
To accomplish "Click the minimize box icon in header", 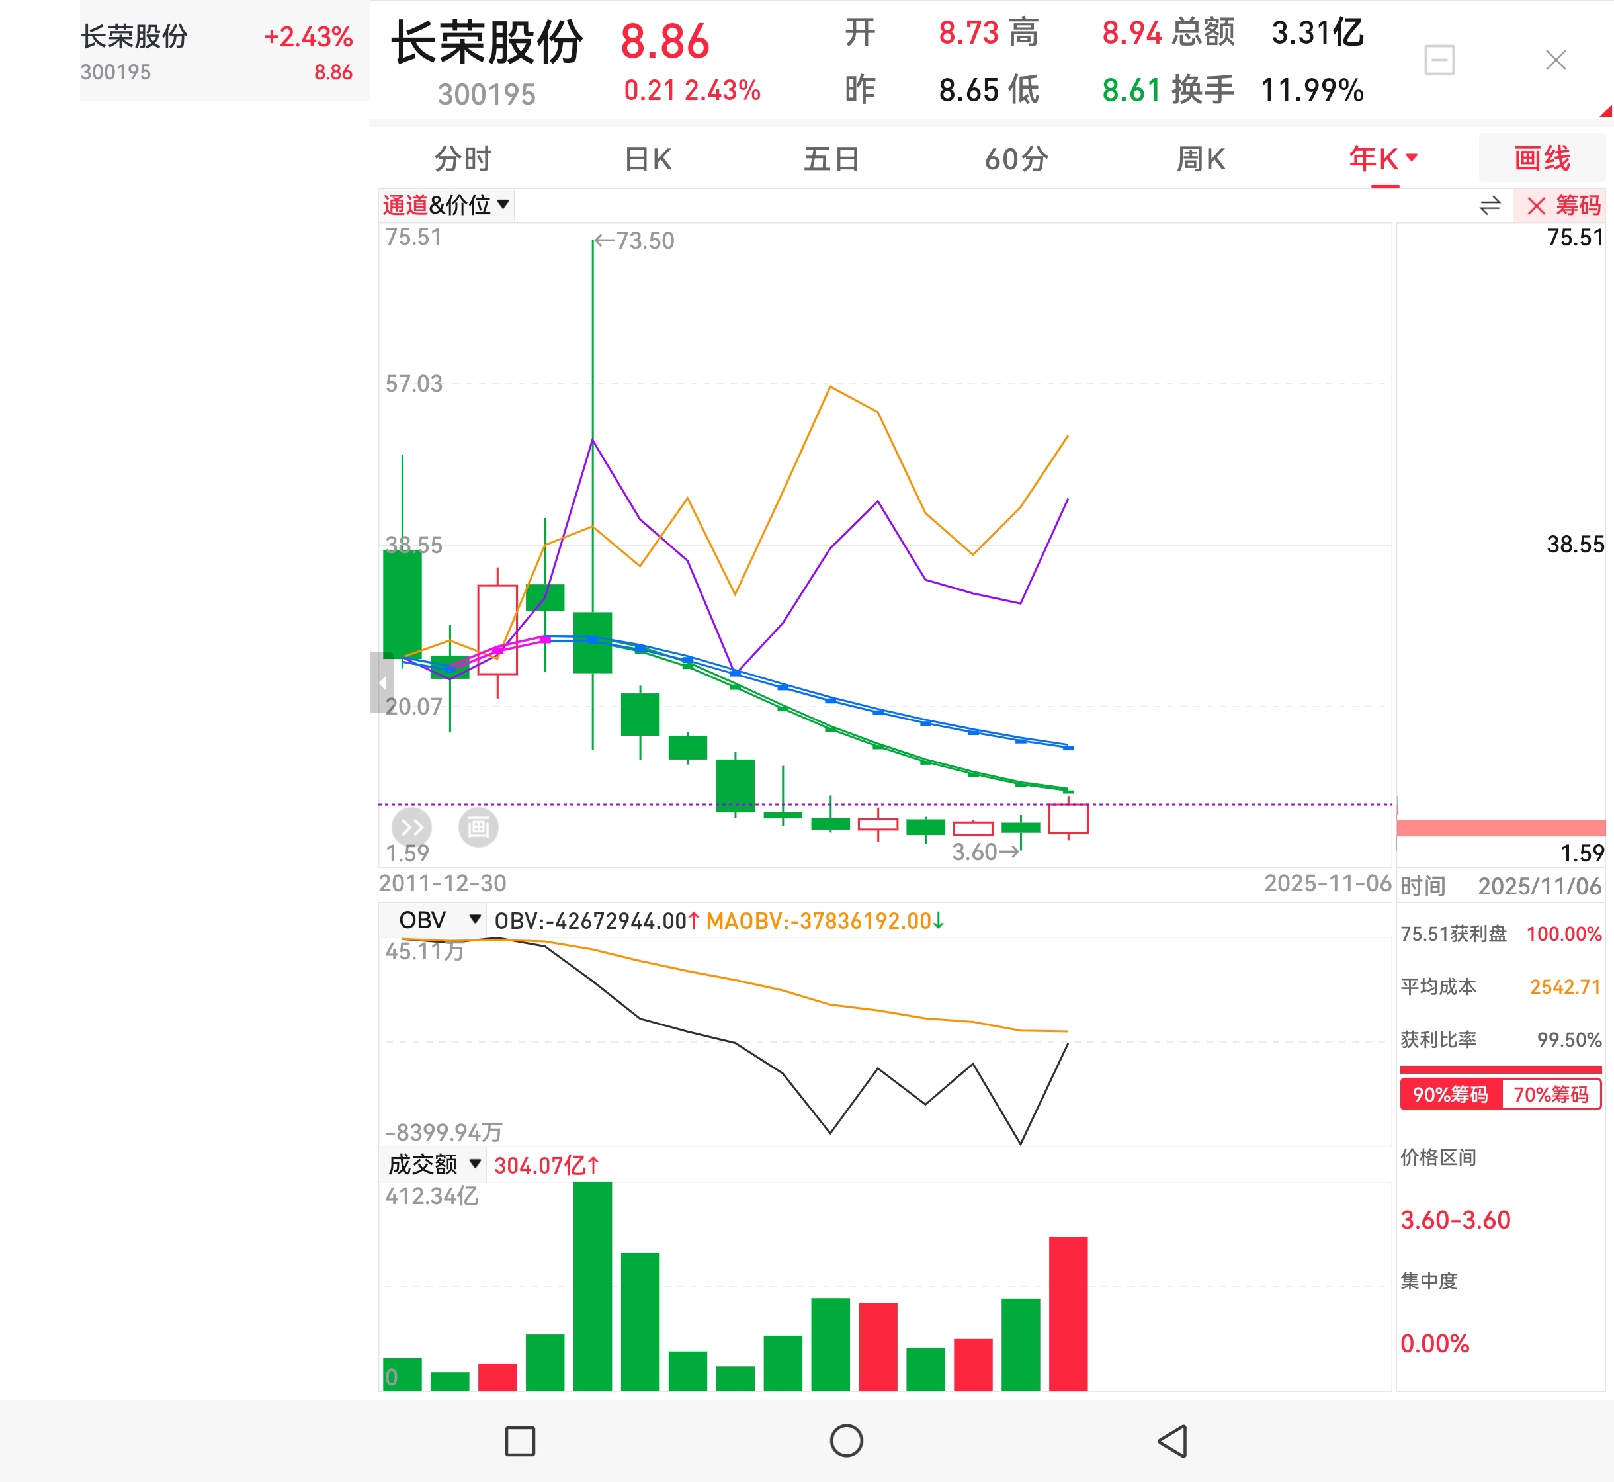I will pos(1439,60).
